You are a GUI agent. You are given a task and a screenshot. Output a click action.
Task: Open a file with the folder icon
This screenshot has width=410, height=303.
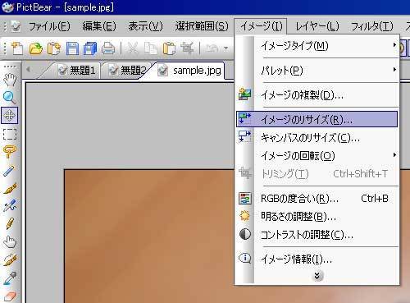pos(36,48)
